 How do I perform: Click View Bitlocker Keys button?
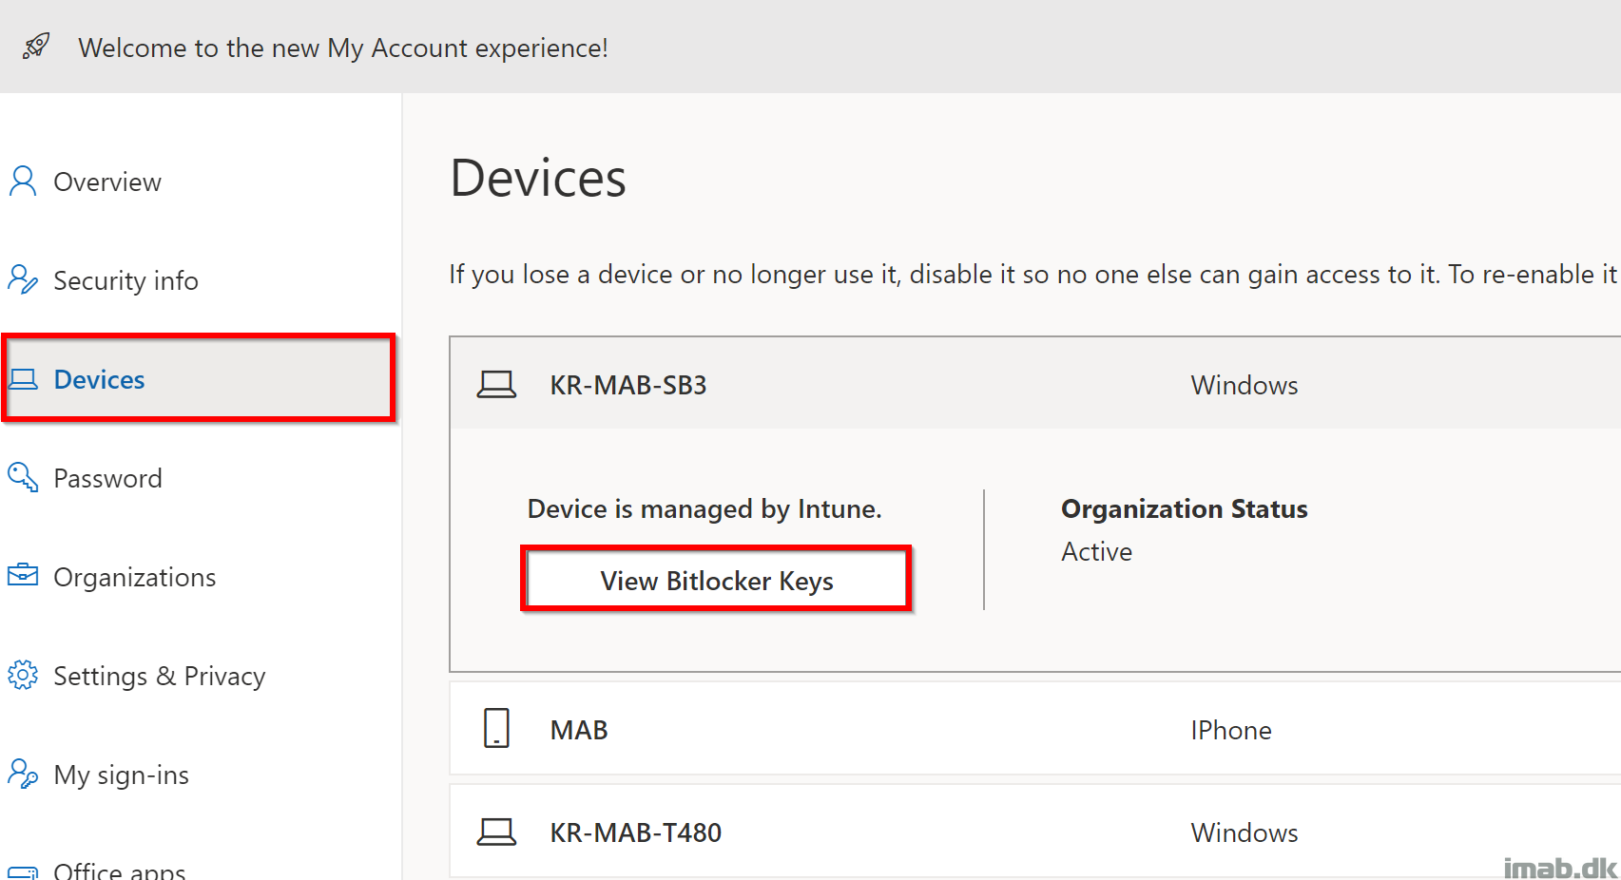click(716, 579)
